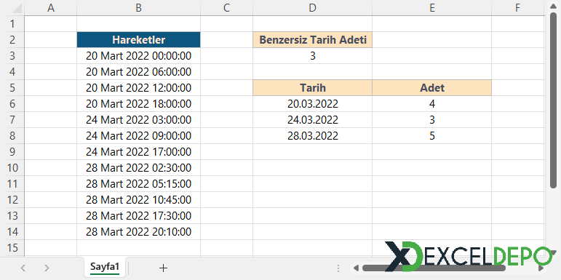This screenshot has width=561, height=280.
Task: Select cell with 24.03.2022 date
Action: tap(312, 120)
